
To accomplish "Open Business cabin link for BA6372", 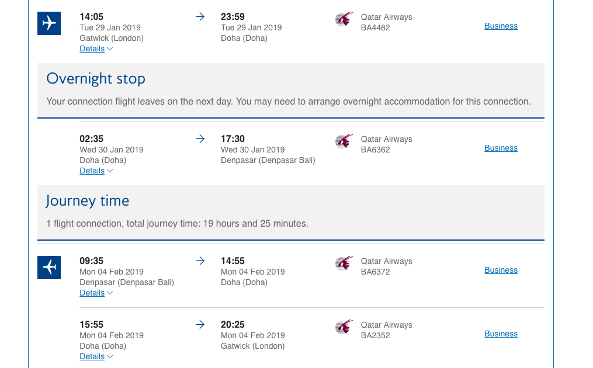I will click(x=501, y=270).
